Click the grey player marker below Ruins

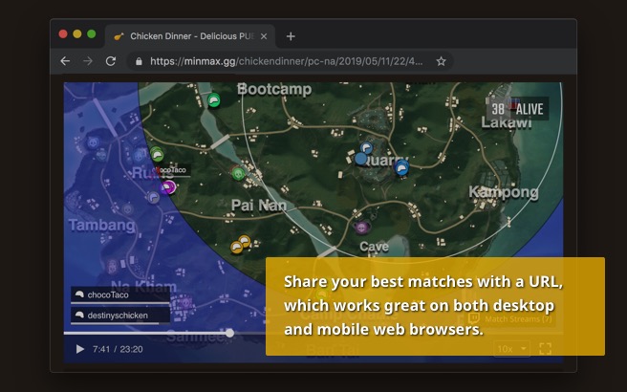[153, 197]
